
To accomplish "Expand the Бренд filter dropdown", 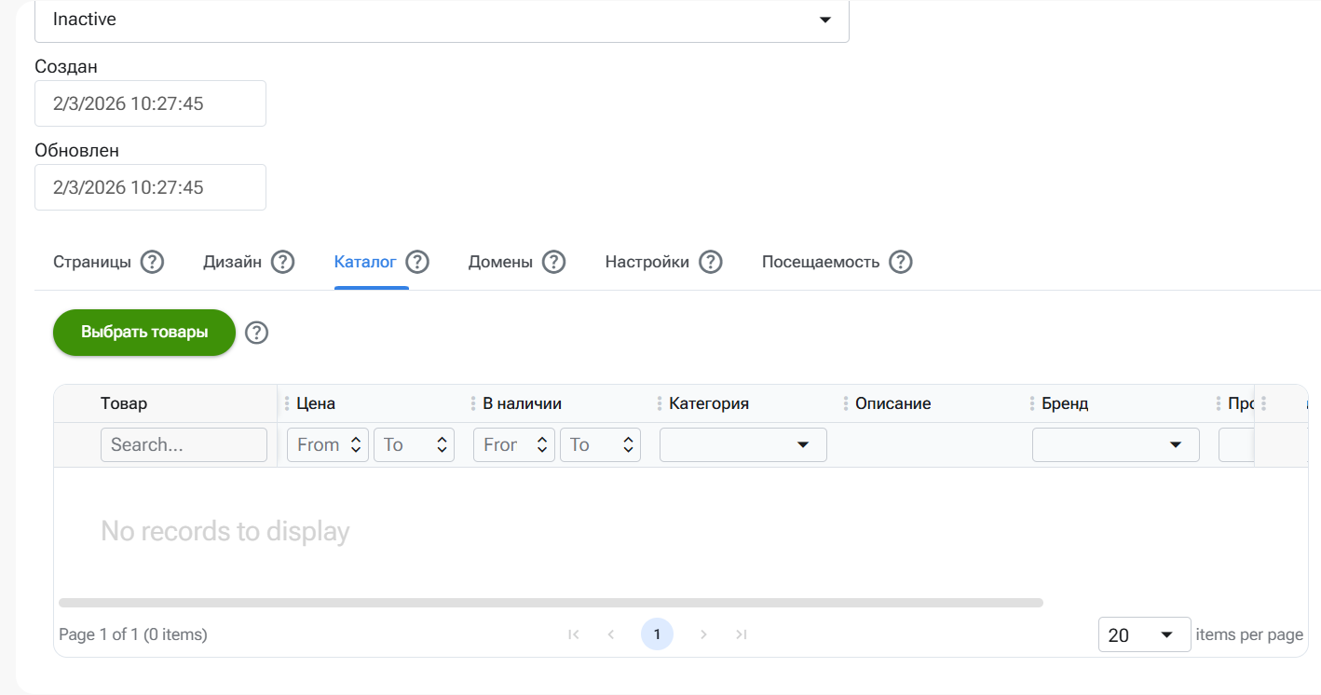I will pyautogui.click(x=1115, y=445).
